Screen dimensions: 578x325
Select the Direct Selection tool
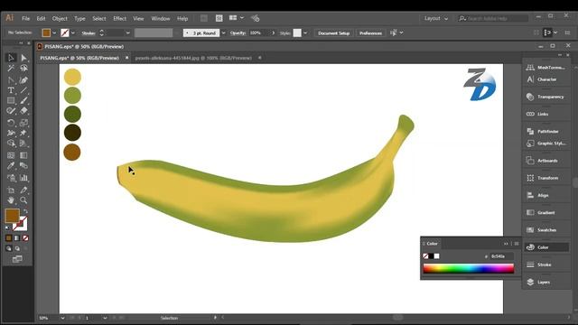[24, 58]
